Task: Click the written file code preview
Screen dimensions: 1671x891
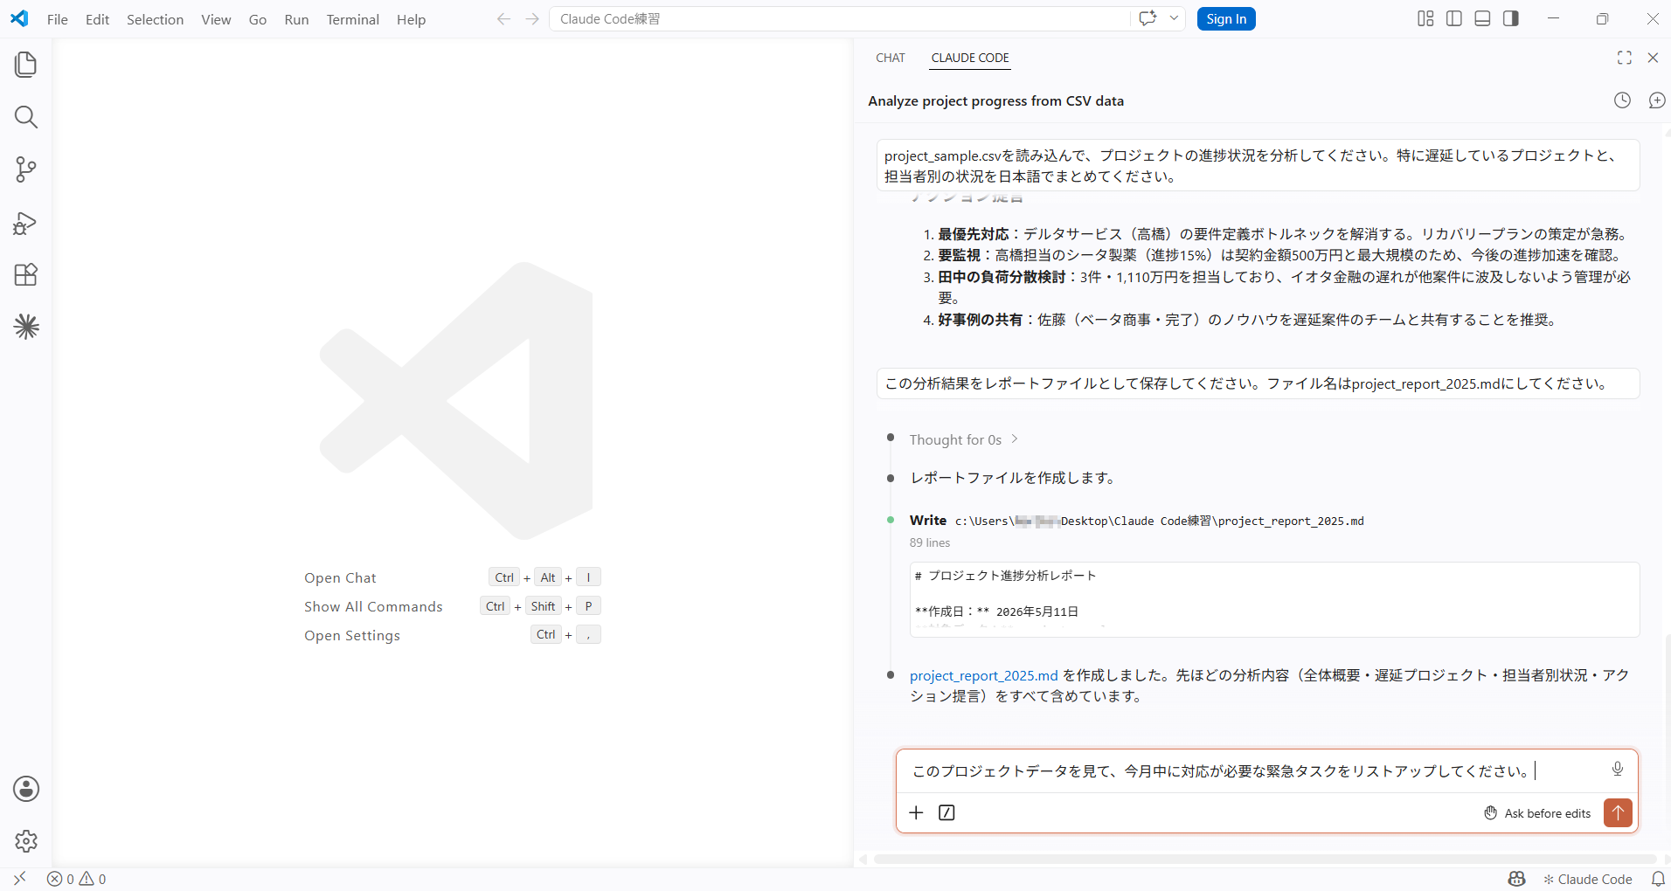Action: (x=1274, y=599)
